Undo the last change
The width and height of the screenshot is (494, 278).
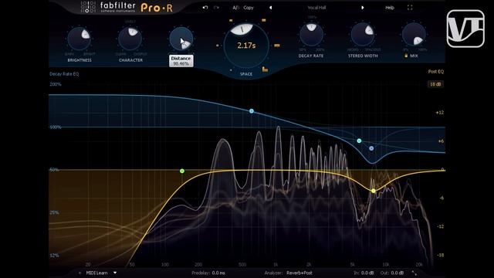[x=205, y=7]
